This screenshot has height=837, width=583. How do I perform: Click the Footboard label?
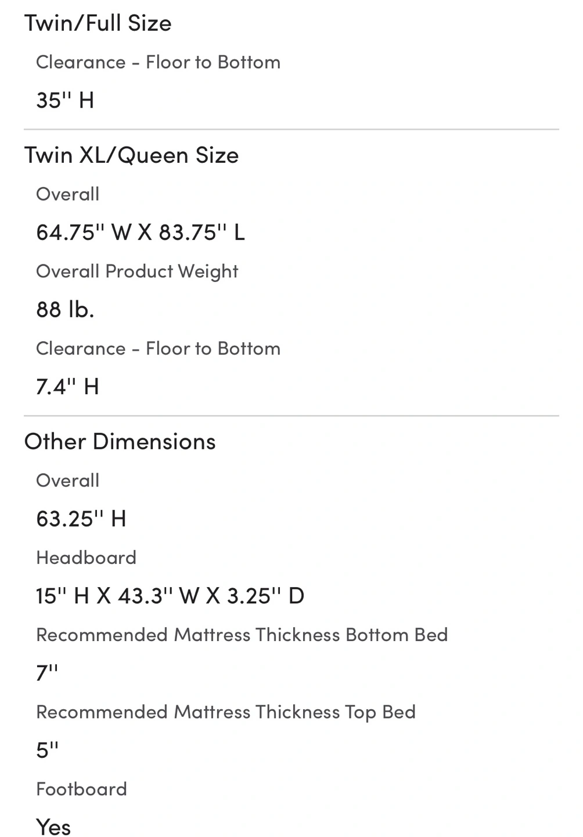tap(81, 789)
